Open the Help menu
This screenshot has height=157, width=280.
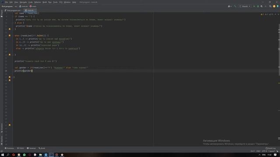click(x=74, y=2)
